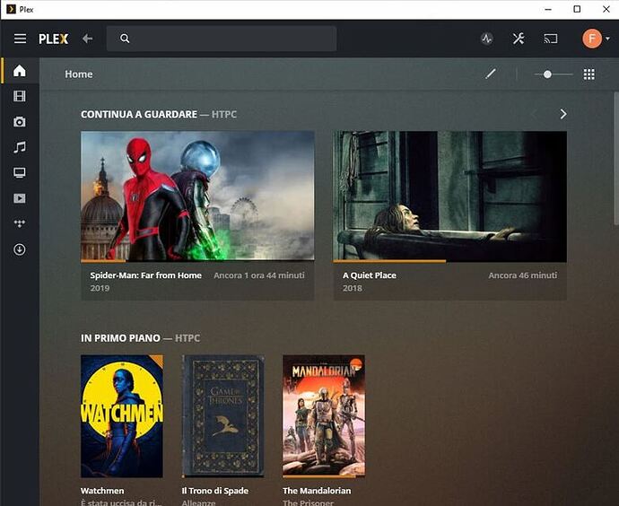The width and height of the screenshot is (619, 506).
Task: Click the edit pencil icon
Action: [x=491, y=74]
